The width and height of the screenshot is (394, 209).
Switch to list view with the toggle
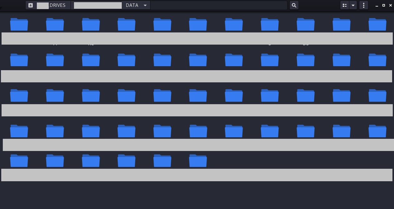point(345,5)
